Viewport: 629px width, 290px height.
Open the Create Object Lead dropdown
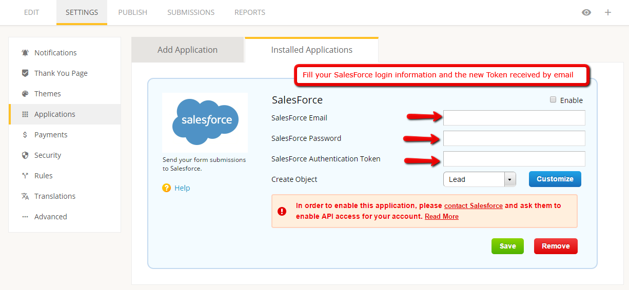pos(480,179)
